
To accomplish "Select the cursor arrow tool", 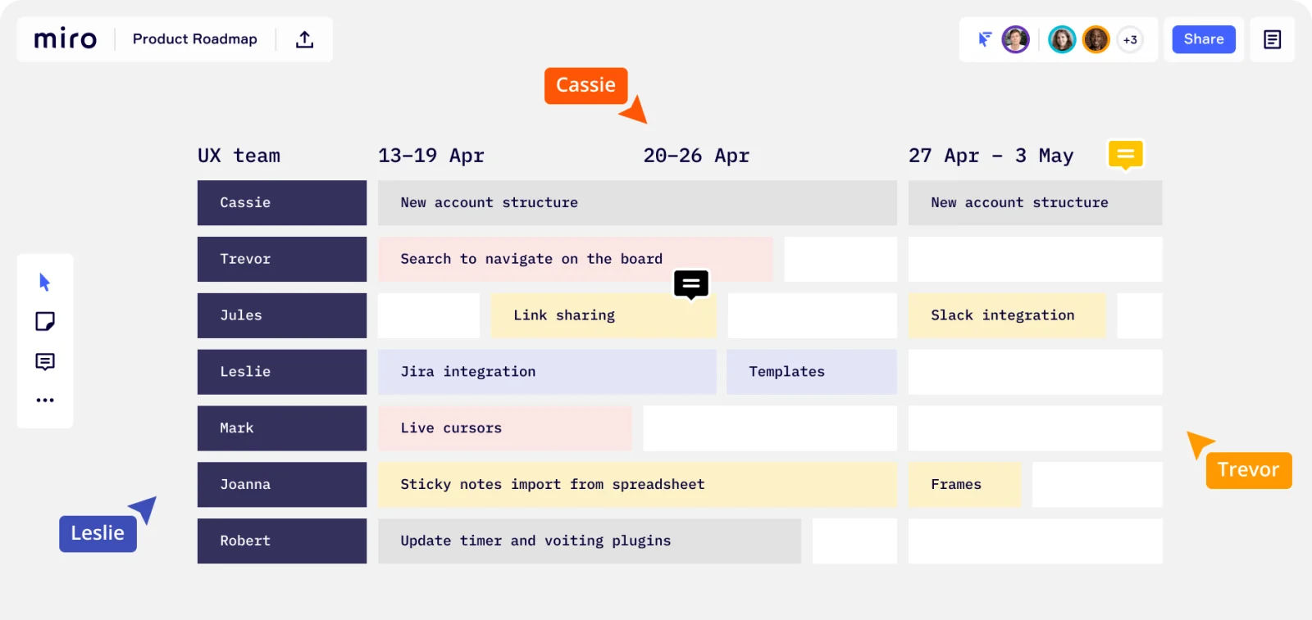I will click(x=45, y=283).
